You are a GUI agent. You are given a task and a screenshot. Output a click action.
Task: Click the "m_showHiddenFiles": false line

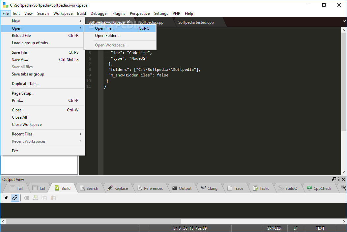[x=138, y=75]
